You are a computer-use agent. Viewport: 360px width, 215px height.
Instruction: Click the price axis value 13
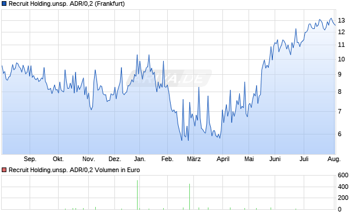point(341,21)
